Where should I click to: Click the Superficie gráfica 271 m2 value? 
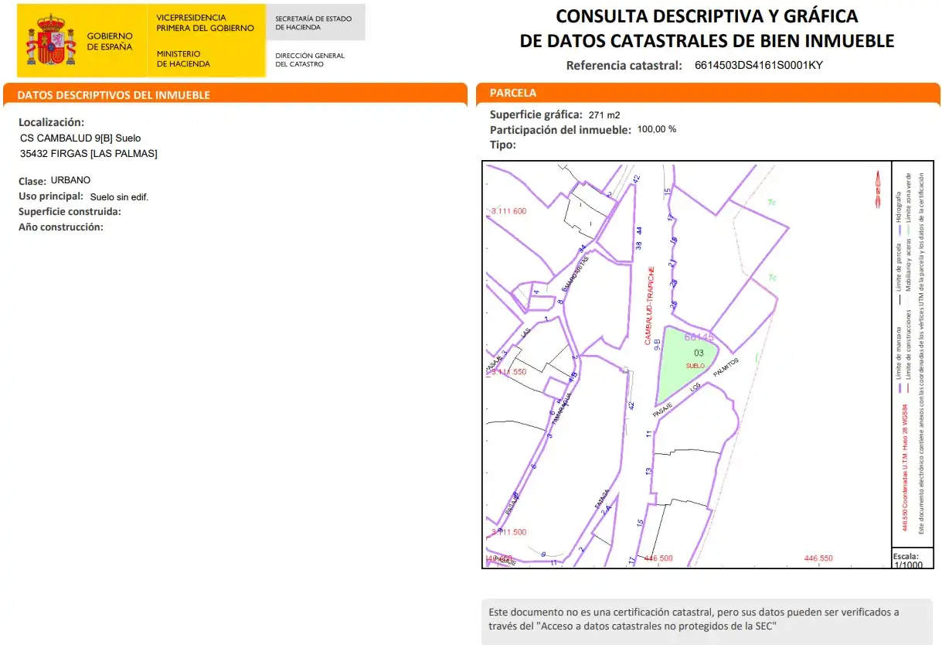[604, 115]
